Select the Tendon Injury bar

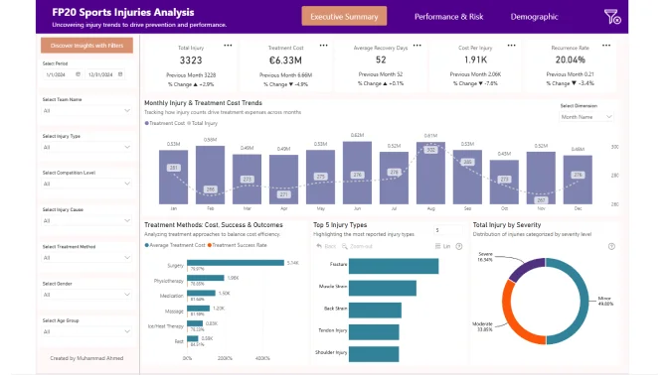pos(374,332)
